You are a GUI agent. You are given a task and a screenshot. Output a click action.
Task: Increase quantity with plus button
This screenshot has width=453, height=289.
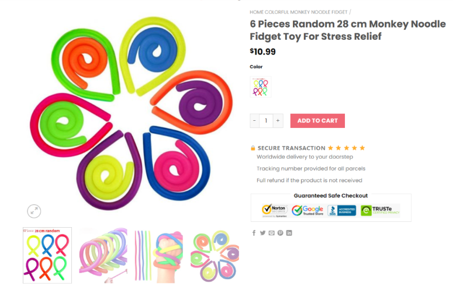point(278,121)
